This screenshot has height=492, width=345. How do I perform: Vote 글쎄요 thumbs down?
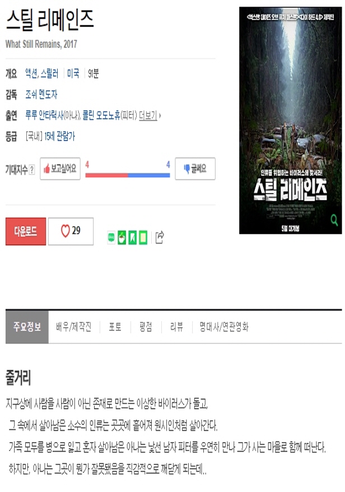(195, 169)
